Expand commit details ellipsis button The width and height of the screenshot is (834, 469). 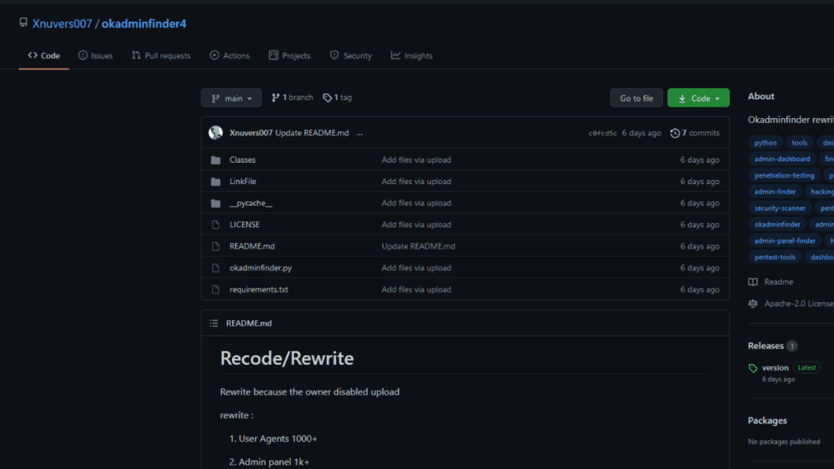point(359,134)
